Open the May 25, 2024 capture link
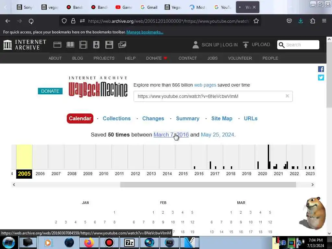 (x=218, y=135)
